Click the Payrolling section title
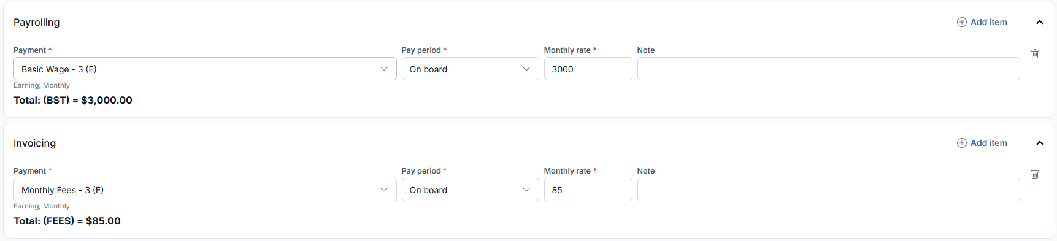 (37, 22)
